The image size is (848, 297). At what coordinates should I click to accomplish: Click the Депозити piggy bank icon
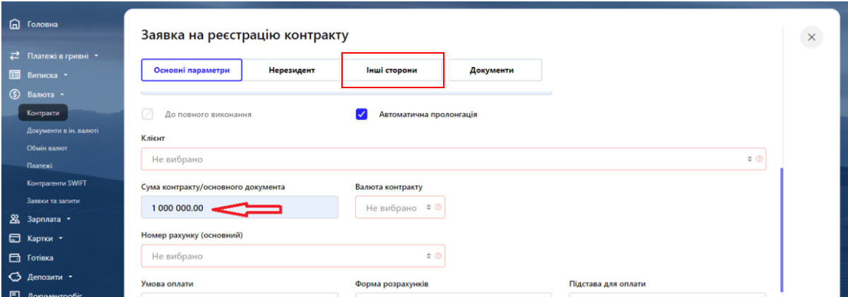pyautogui.click(x=14, y=277)
